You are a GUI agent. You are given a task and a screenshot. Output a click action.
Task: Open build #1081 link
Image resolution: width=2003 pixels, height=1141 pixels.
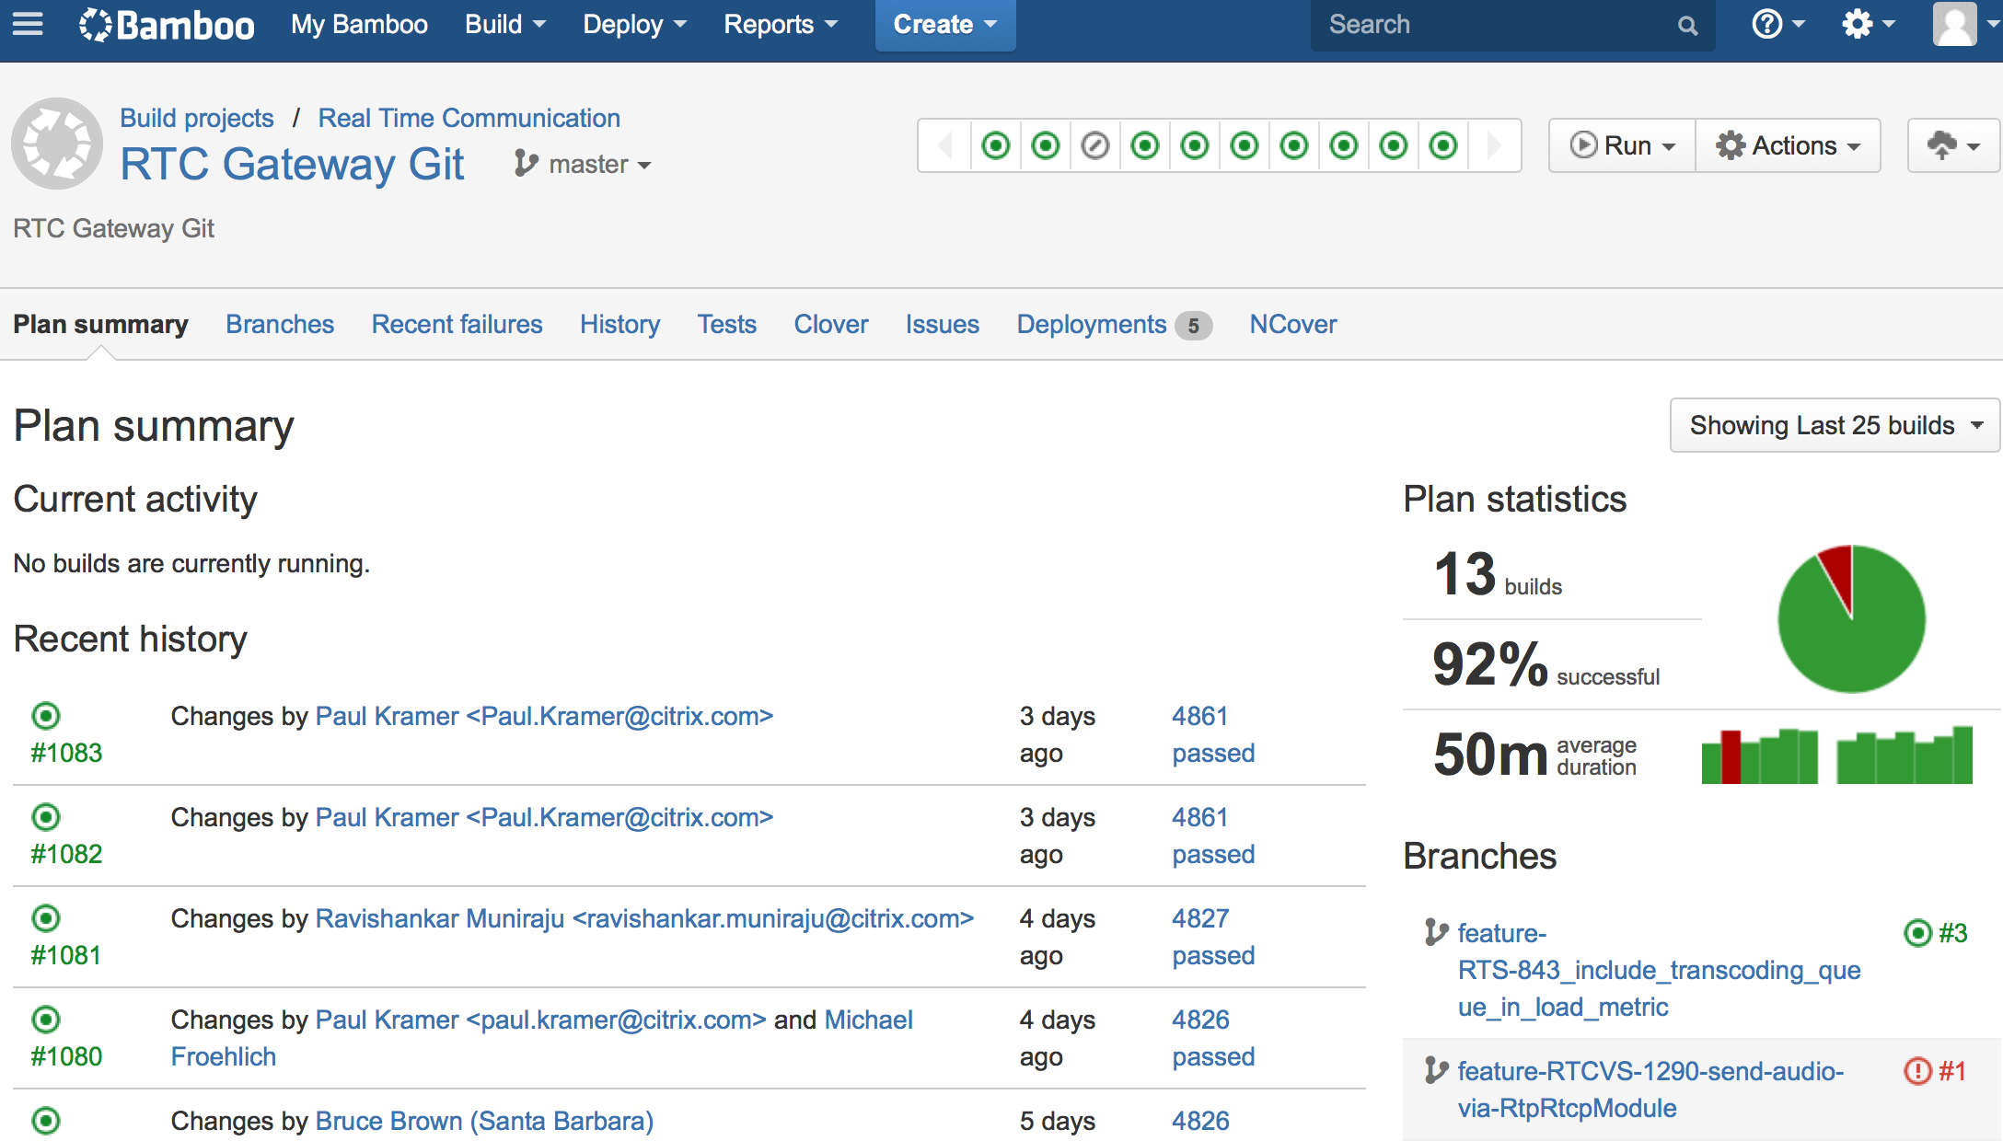66,955
